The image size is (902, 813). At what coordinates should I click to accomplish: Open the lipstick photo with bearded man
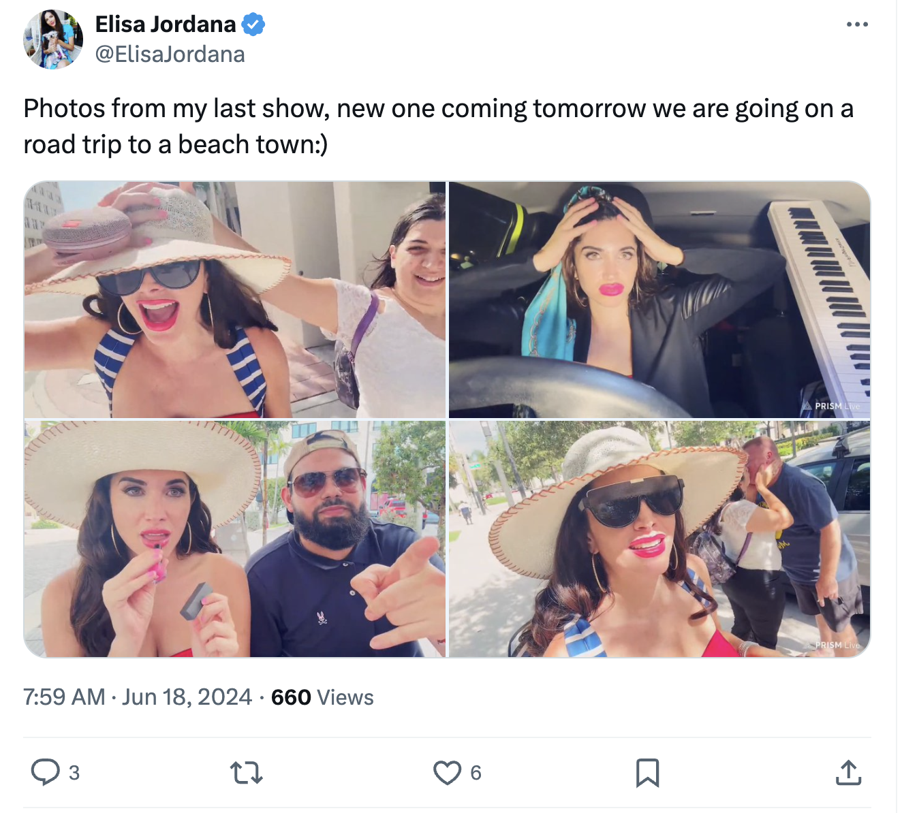pyautogui.click(x=235, y=539)
